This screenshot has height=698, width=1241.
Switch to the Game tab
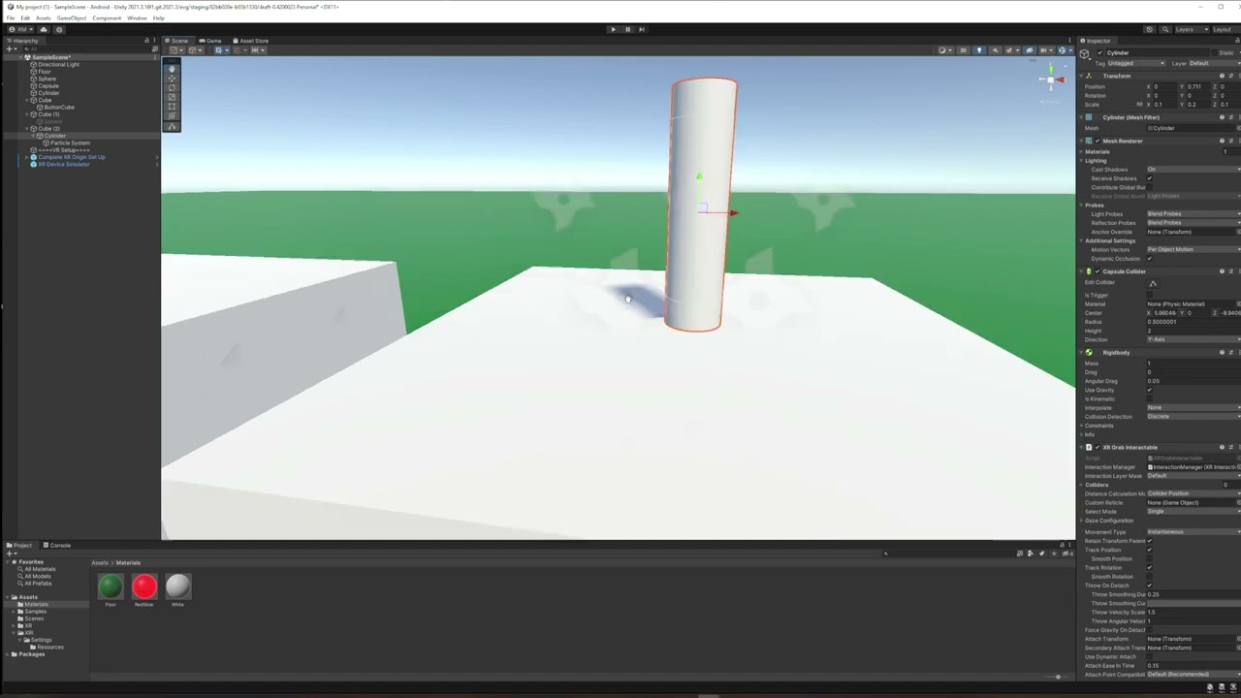[x=210, y=41]
